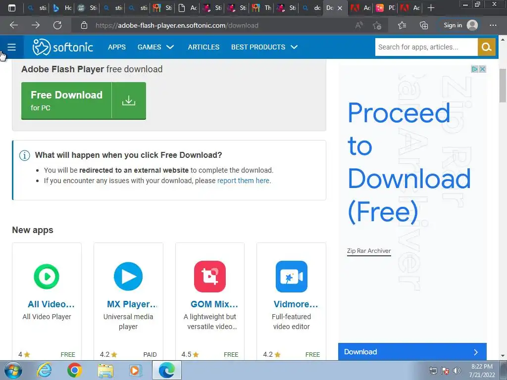Viewport: 507px width, 380px height.
Task: Open the GOM Mix... app title link
Action: tap(214, 304)
